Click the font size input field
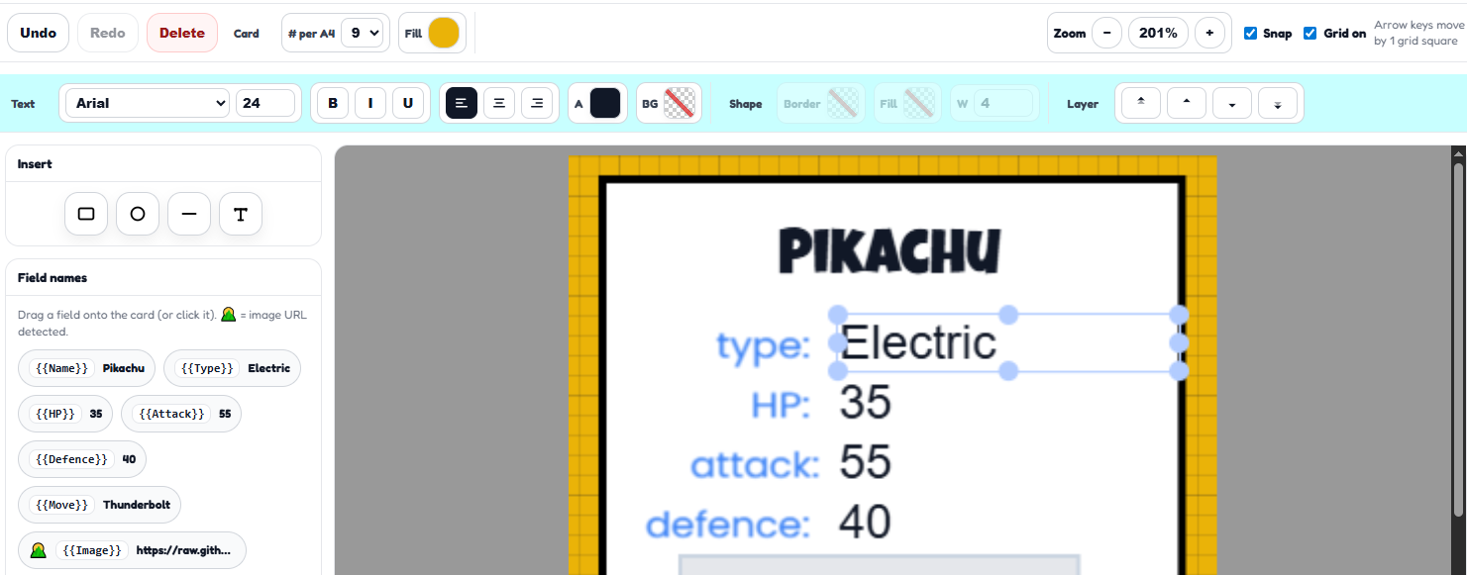The height and width of the screenshot is (575, 1467). tap(265, 103)
